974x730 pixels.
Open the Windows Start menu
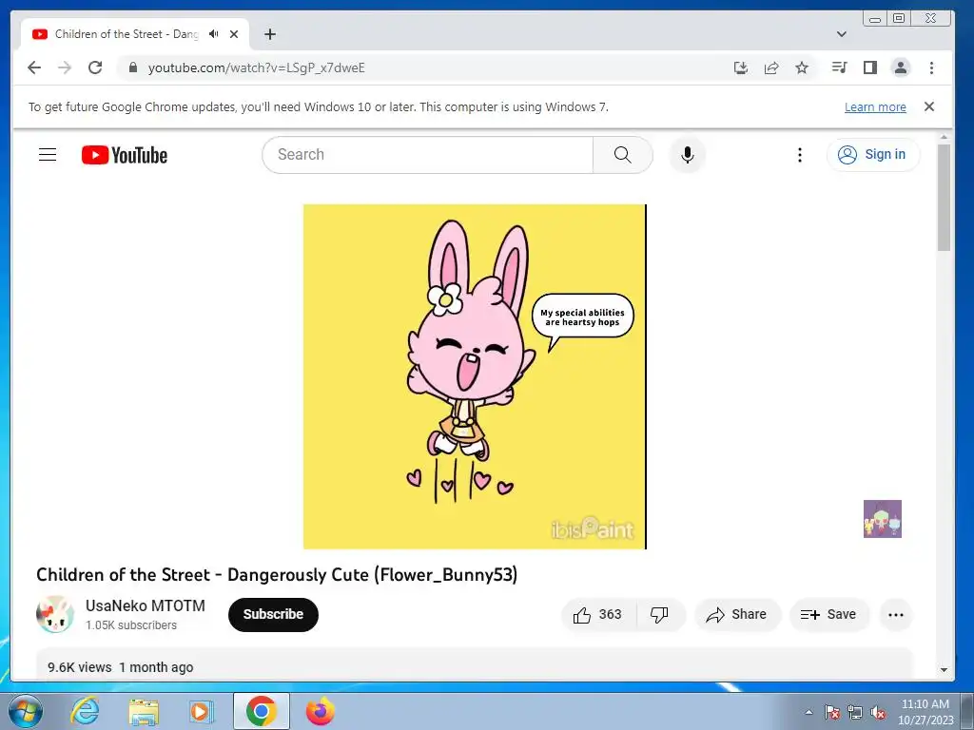pyautogui.click(x=26, y=711)
